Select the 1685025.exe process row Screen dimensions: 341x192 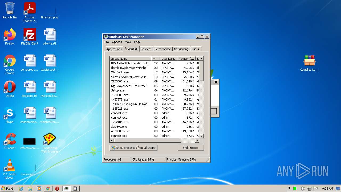155,109
